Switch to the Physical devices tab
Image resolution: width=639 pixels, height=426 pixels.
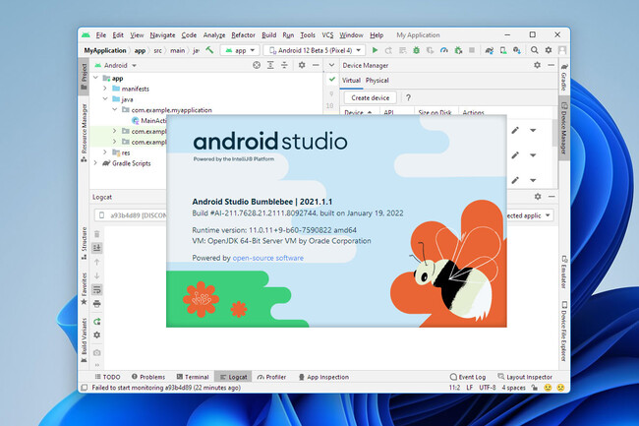click(x=378, y=81)
